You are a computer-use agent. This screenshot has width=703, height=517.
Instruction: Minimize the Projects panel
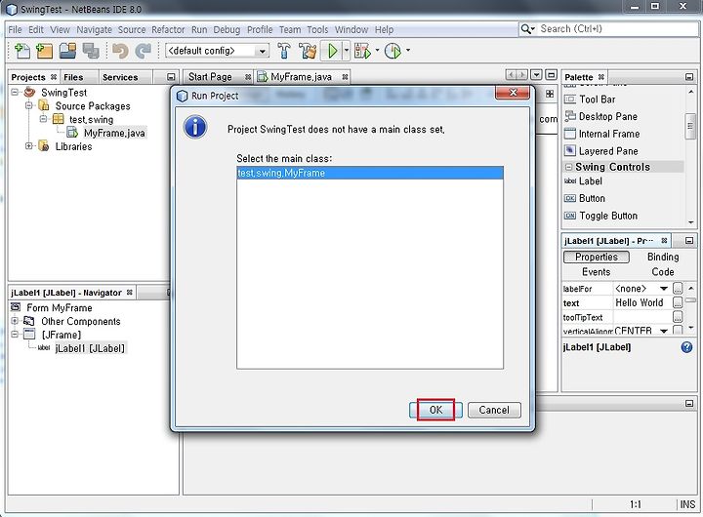click(x=171, y=77)
